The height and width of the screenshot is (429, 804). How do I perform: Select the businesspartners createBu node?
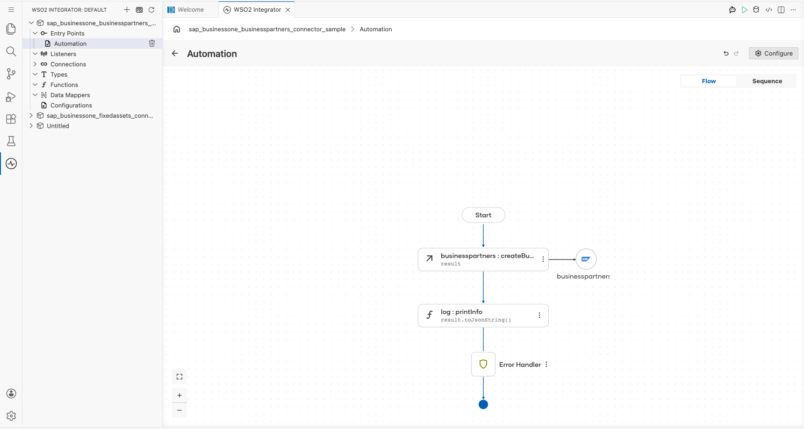tap(483, 259)
